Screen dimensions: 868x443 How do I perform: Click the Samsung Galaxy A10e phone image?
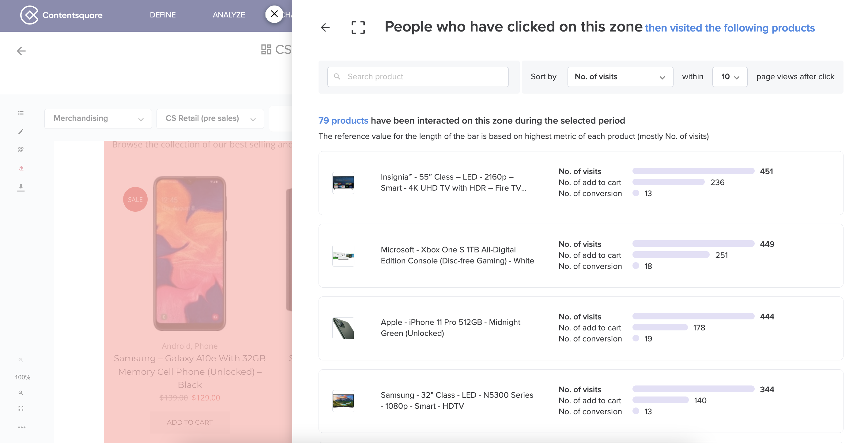(x=189, y=253)
